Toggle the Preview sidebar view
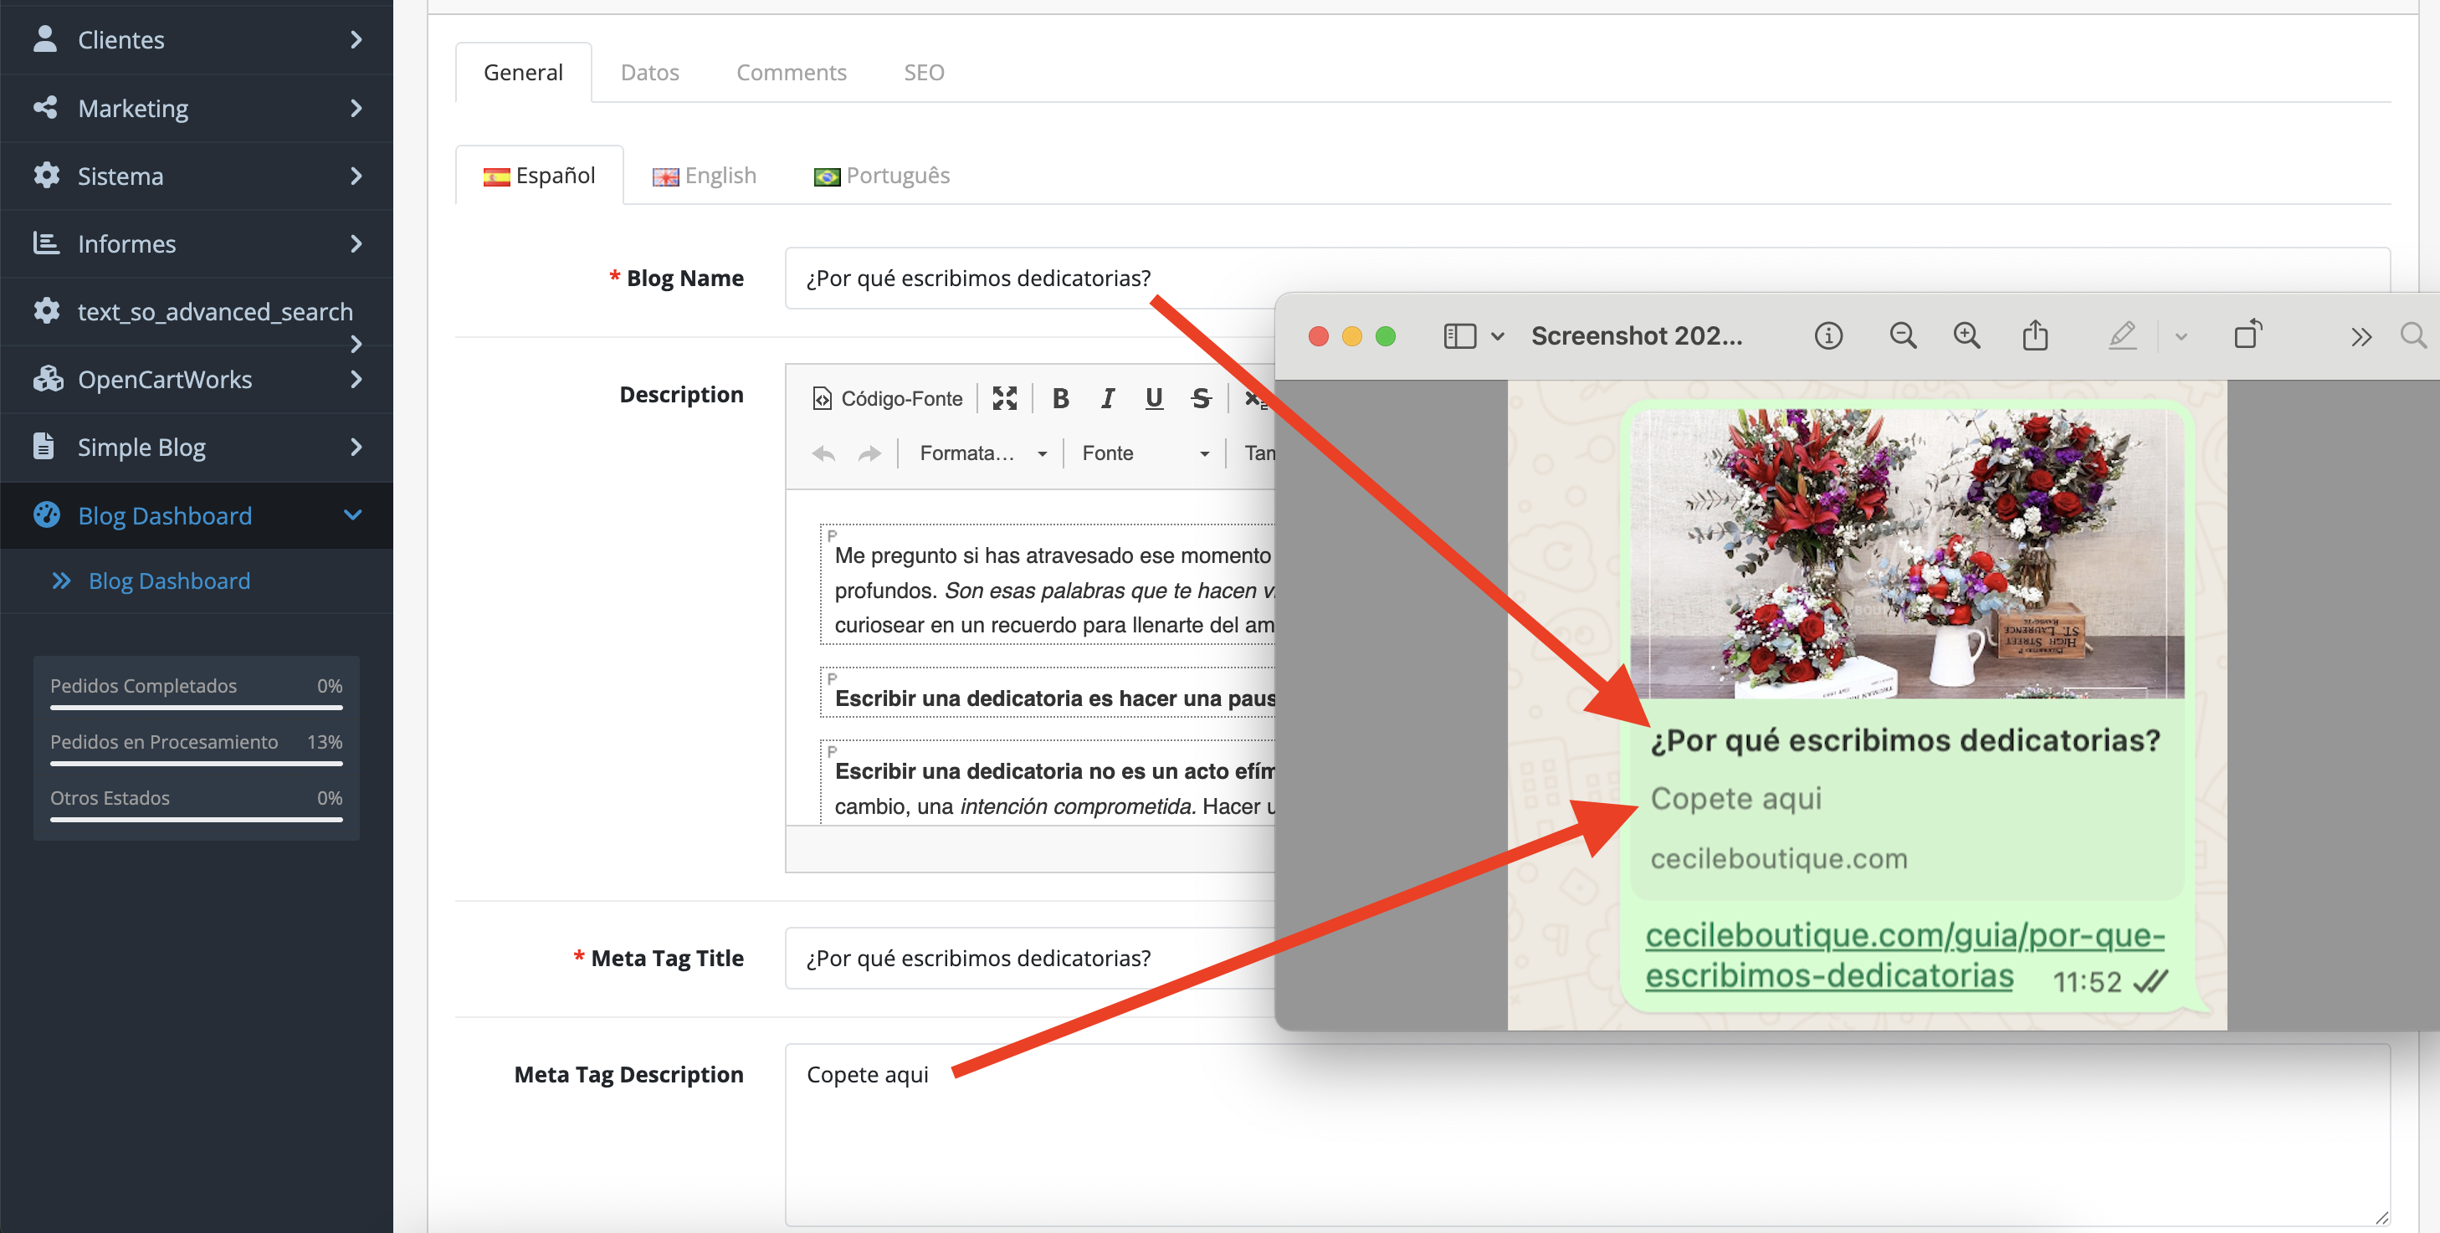The width and height of the screenshot is (2440, 1233). pos(1459,336)
